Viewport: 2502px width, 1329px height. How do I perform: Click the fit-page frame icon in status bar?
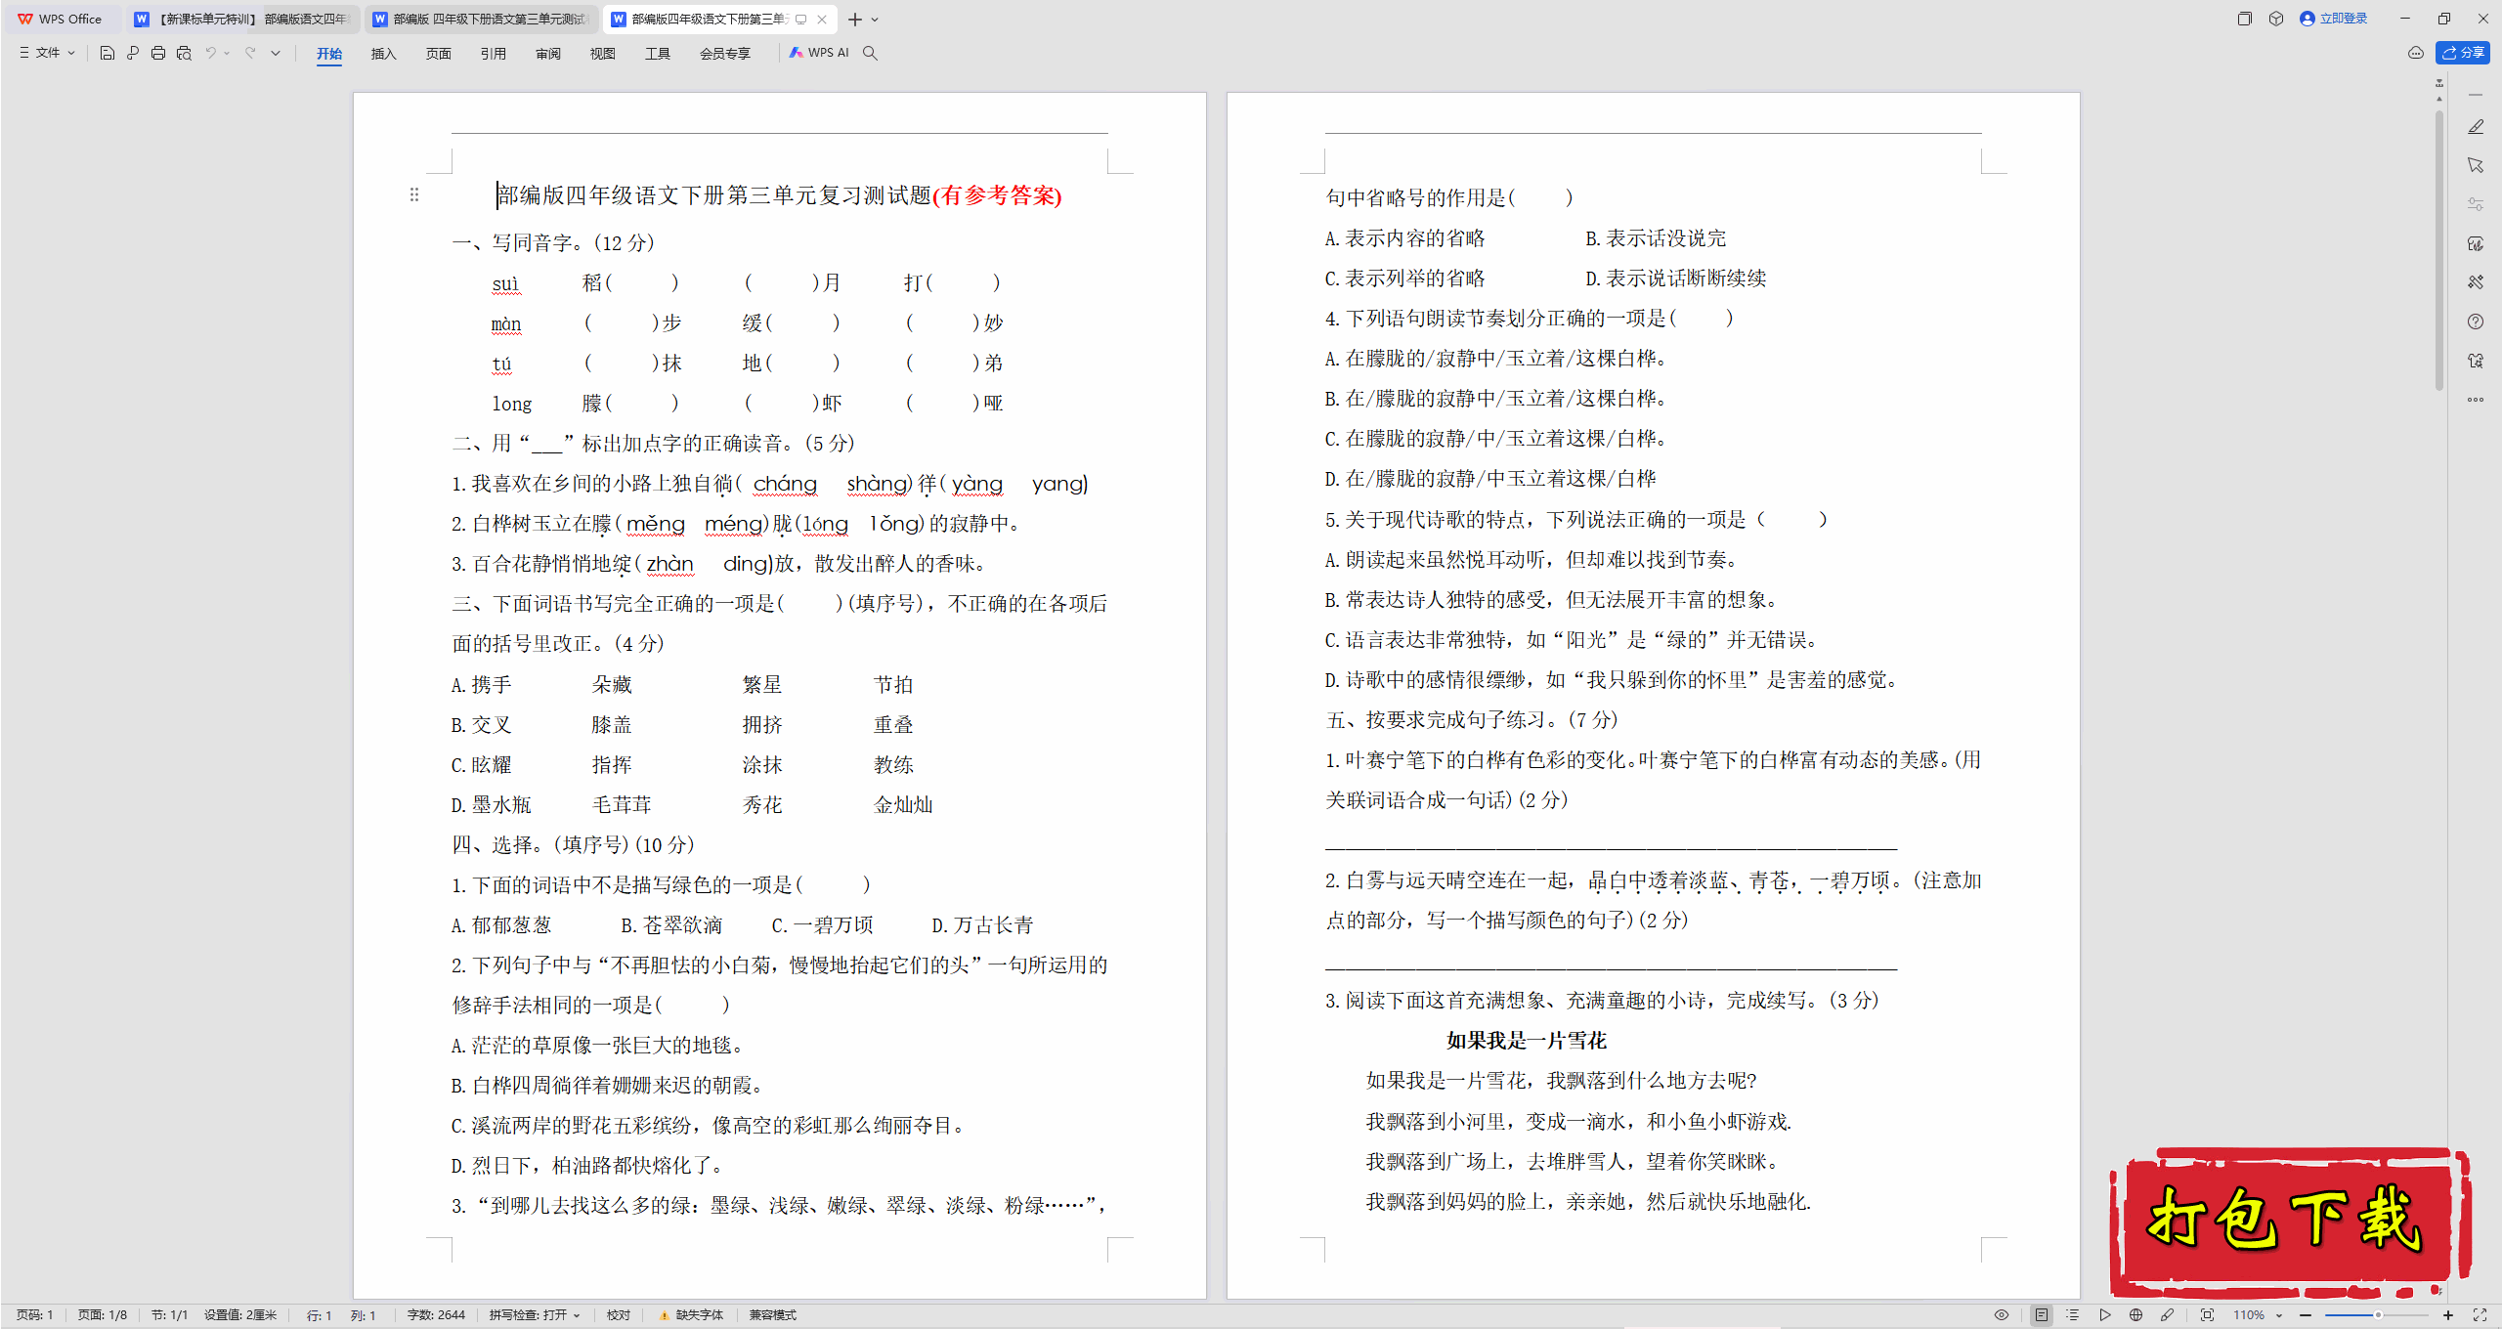pyautogui.click(x=2207, y=1315)
